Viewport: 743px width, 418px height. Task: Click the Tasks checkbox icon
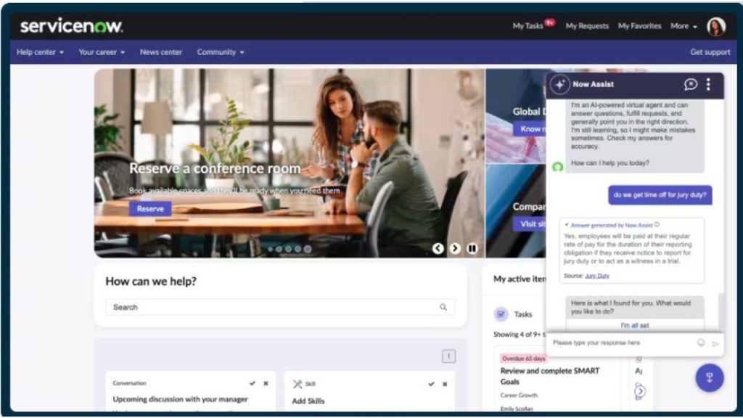(x=501, y=314)
